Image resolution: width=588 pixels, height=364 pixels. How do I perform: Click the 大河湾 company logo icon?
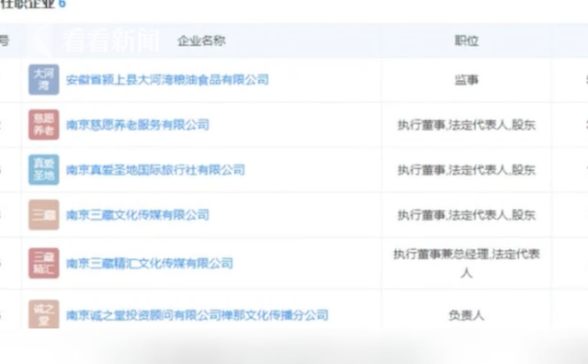44,80
